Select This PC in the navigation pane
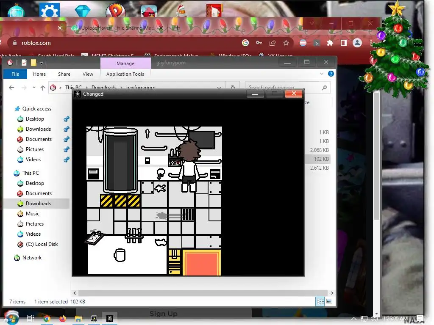 click(31, 173)
